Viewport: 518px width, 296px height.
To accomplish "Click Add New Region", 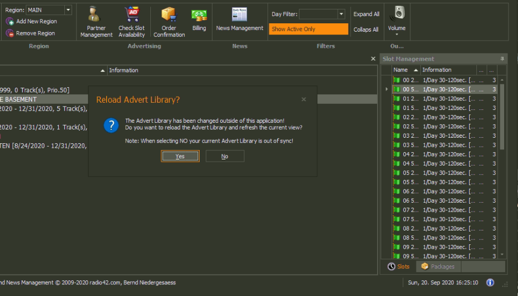I will [x=32, y=22].
